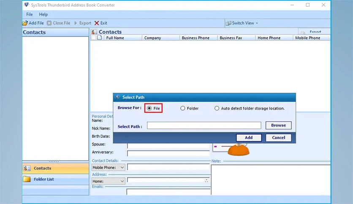The height and width of the screenshot is (204, 353).
Task: Click the Home Phone column header
Action: click(x=274, y=38)
